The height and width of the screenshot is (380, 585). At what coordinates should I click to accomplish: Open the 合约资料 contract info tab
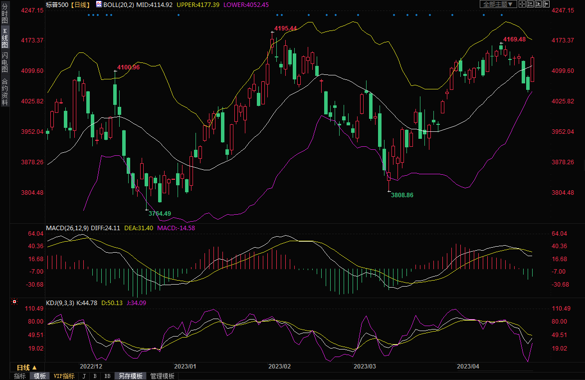point(4,92)
